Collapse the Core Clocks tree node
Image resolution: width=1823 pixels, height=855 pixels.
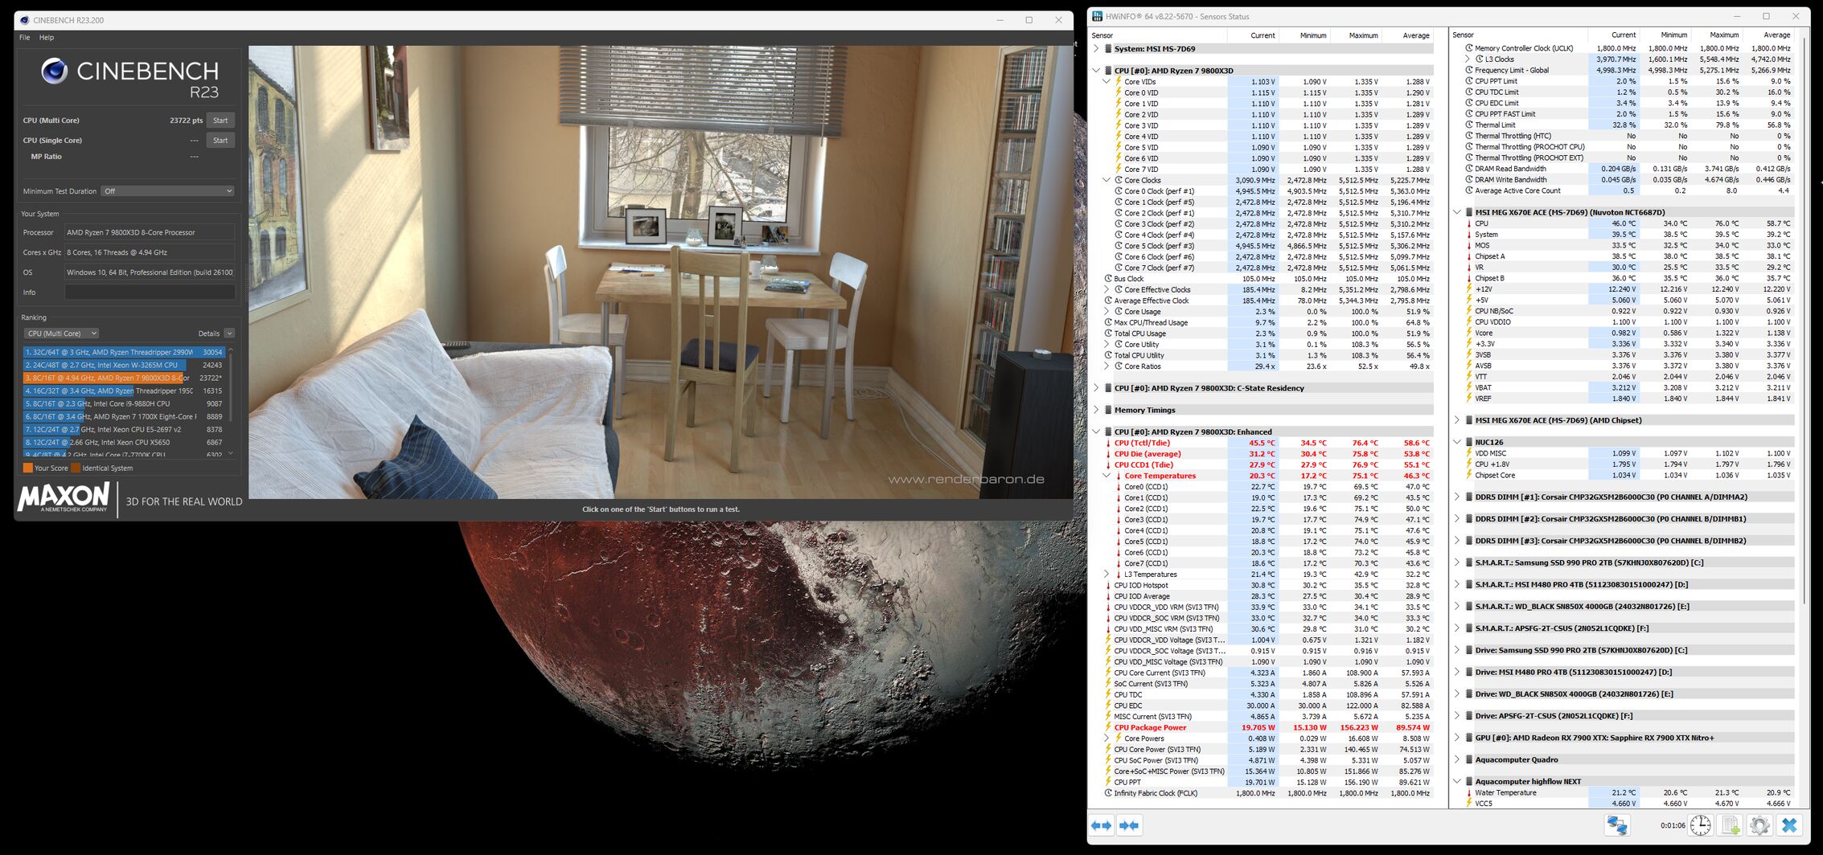(1107, 180)
